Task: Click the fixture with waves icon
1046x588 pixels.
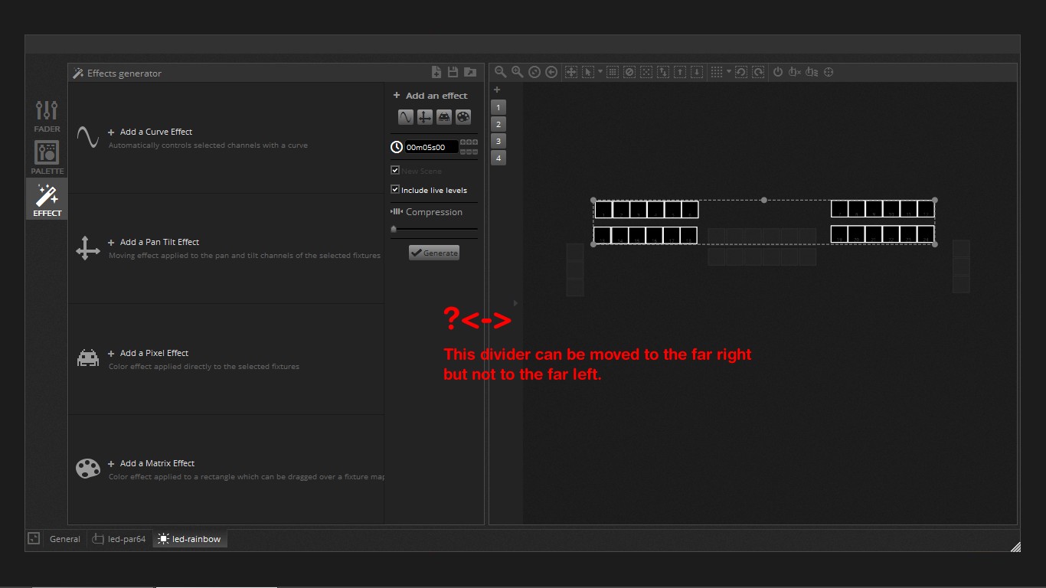Action: tap(812, 72)
